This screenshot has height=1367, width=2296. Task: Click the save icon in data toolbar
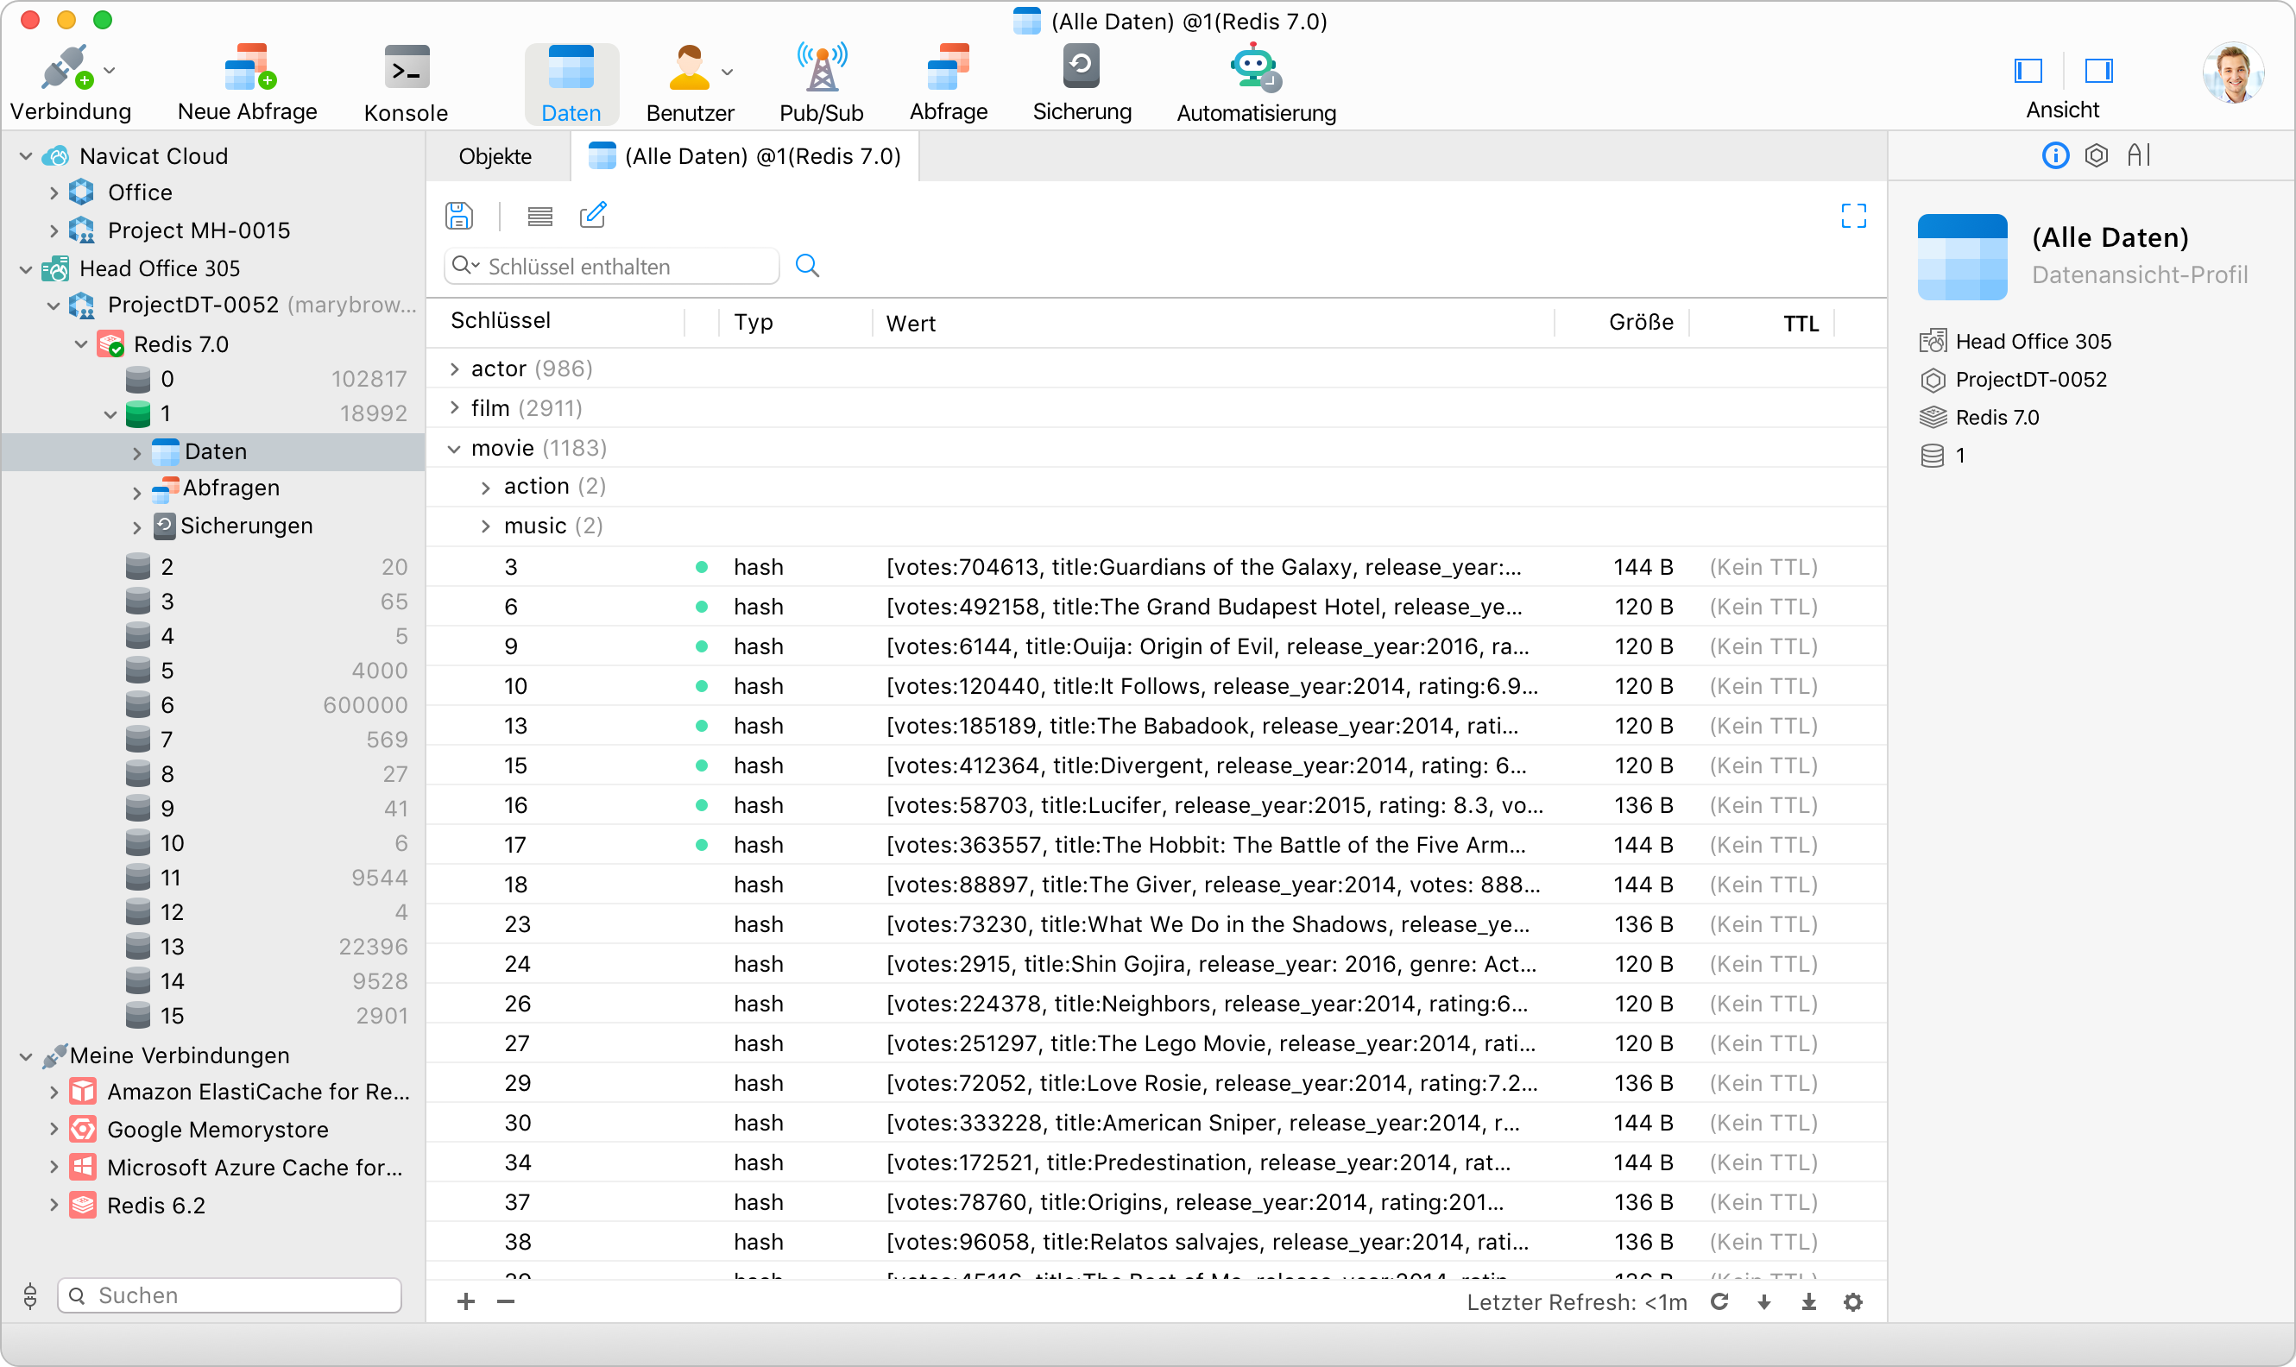click(459, 217)
